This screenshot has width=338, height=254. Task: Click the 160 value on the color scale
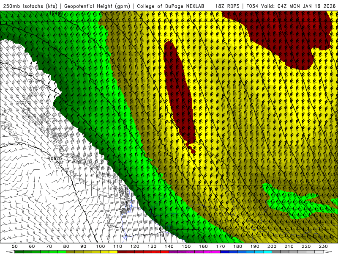click(x=204, y=246)
